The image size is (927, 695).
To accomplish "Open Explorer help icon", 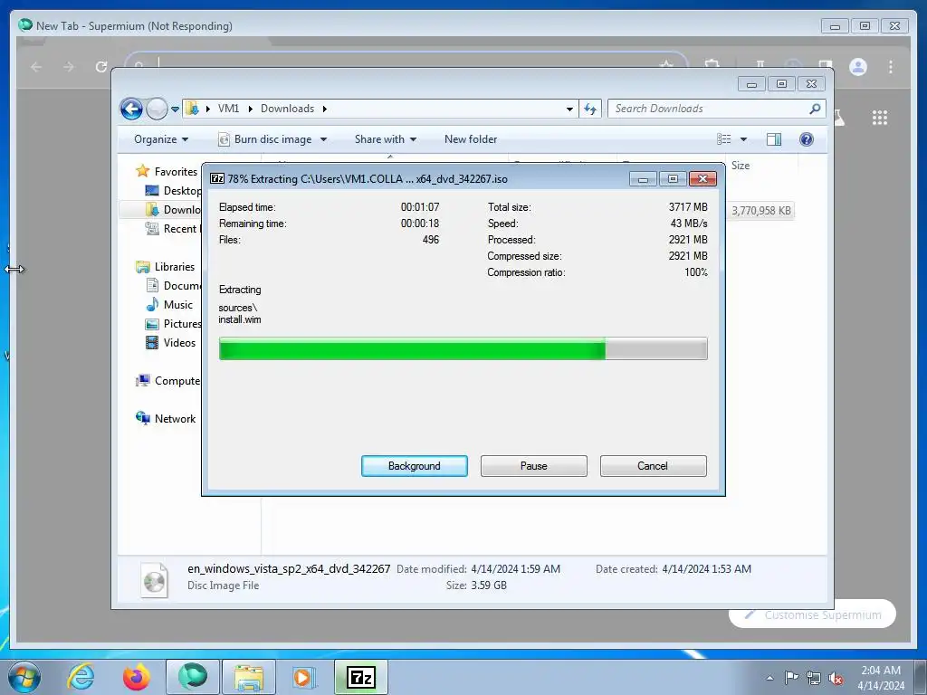I will (x=807, y=138).
